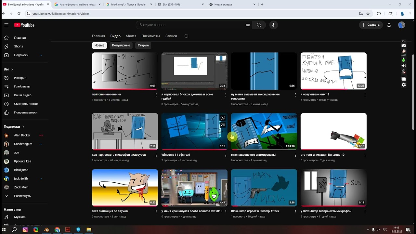This screenshot has width=416, height=234.
Task: Switch to the 'Плейлисты' channel tab
Action: pos(151,36)
